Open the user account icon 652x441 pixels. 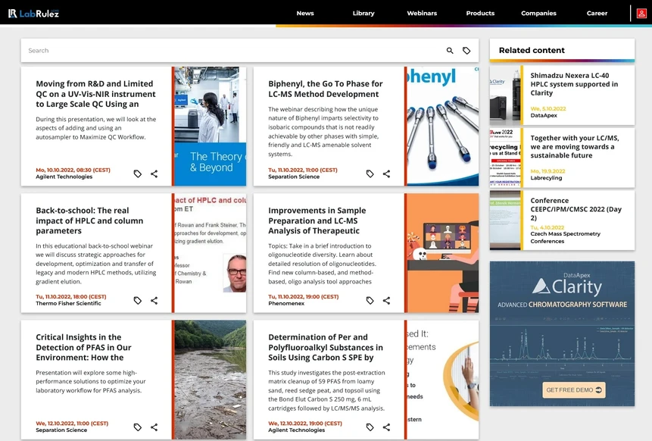[641, 14]
